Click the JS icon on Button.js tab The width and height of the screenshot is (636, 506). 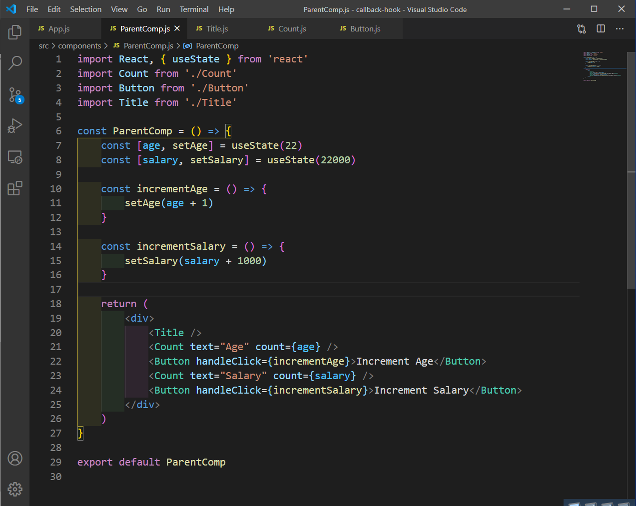[x=343, y=28]
